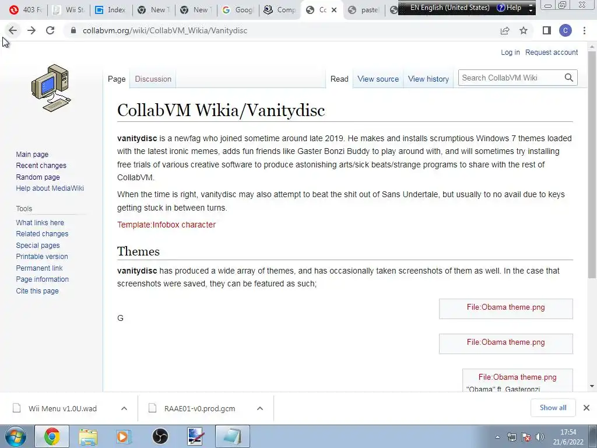Select the Page tab
The width and height of the screenshot is (597, 448).
(x=117, y=79)
